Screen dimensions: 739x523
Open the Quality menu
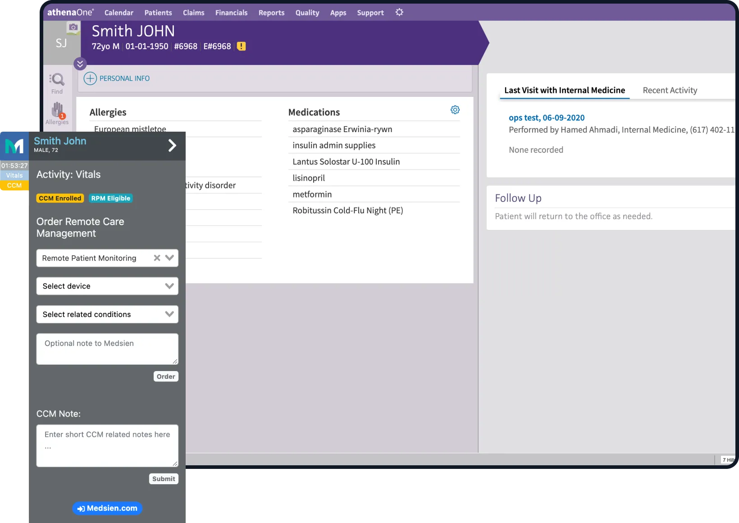pyautogui.click(x=307, y=13)
